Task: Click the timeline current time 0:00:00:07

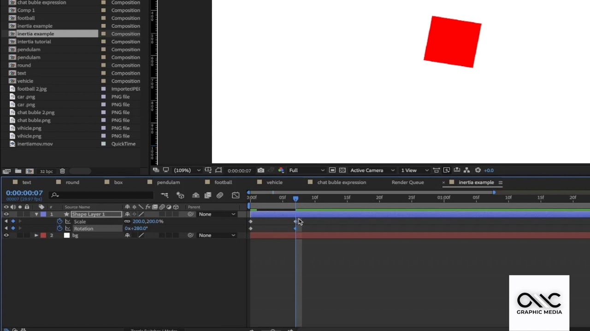Action: click(x=24, y=193)
